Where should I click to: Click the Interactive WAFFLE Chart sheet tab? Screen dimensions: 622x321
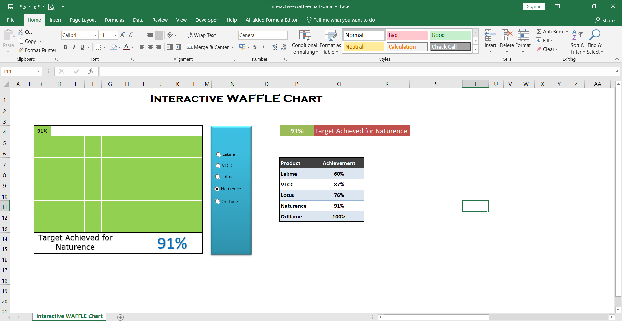tap(69, 316)
